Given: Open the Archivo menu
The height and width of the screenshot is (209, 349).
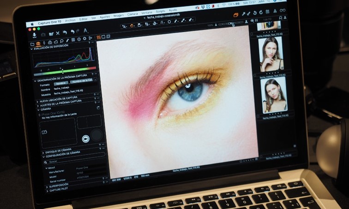Looking at the screenshot, I should click(x=70, y=20).
